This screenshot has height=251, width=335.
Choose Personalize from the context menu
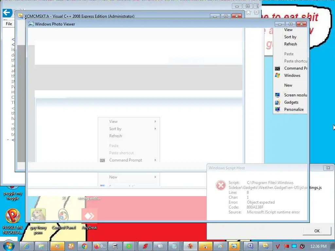(x=294, y=109)
